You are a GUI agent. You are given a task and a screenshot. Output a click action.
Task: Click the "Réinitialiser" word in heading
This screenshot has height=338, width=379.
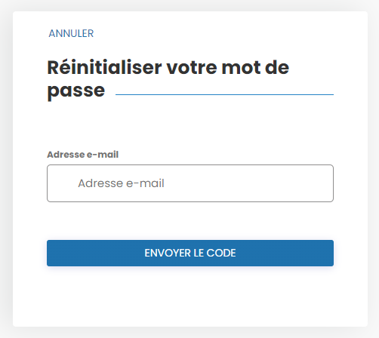[x=104, y=67]
